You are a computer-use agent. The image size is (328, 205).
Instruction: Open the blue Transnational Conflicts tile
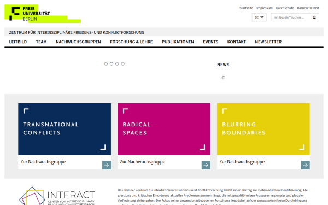click(65, 129)
